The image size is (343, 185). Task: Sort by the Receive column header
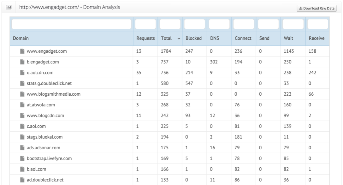(317, 38)
